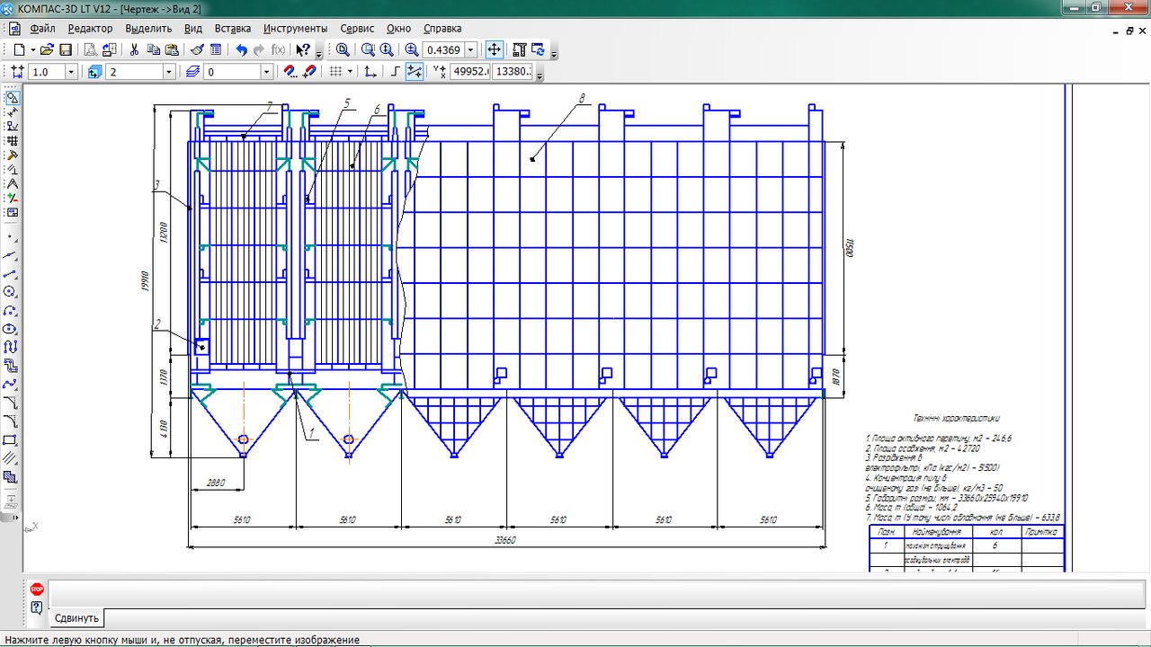Toggle the grid display button
Image resolution: width=1151 pixels, height=647 pixels.
(335, 72)
